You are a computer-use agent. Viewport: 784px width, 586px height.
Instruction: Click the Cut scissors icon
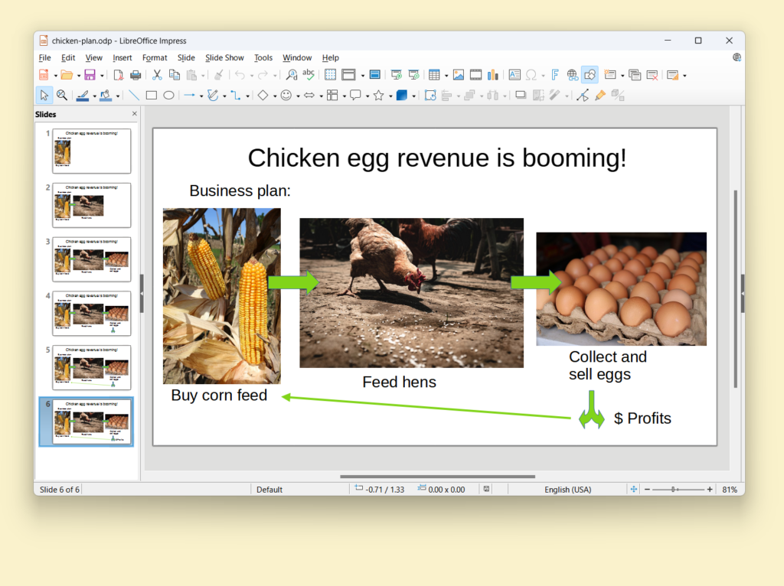tap(157, 75)
